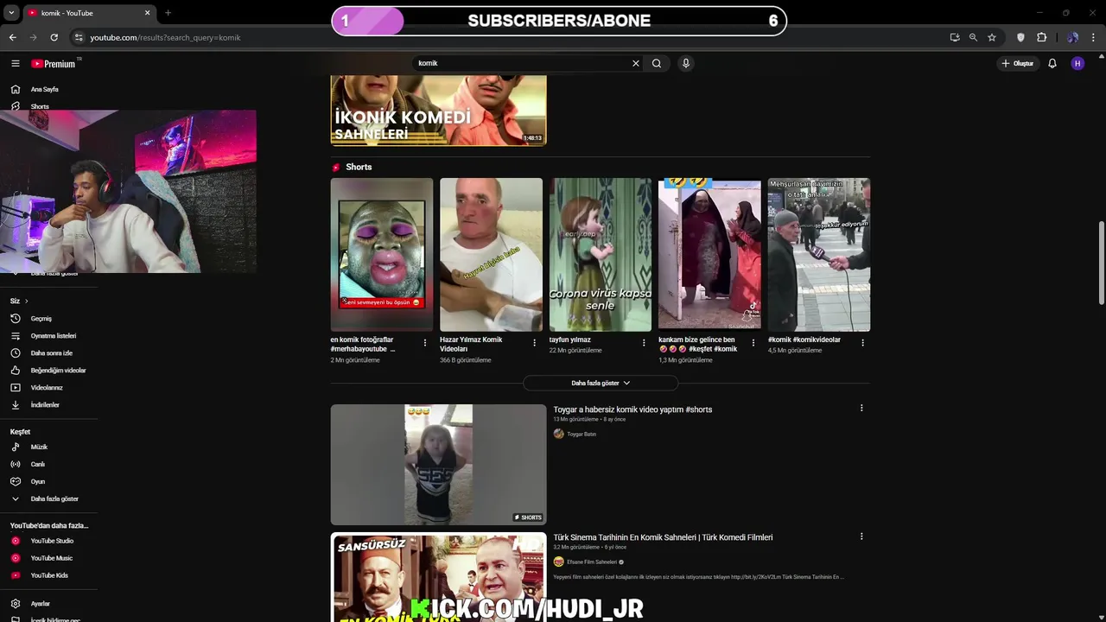This screenshot has width=1106, height=622.
Task: Click the Oluştur create button
Action: 1018,63
